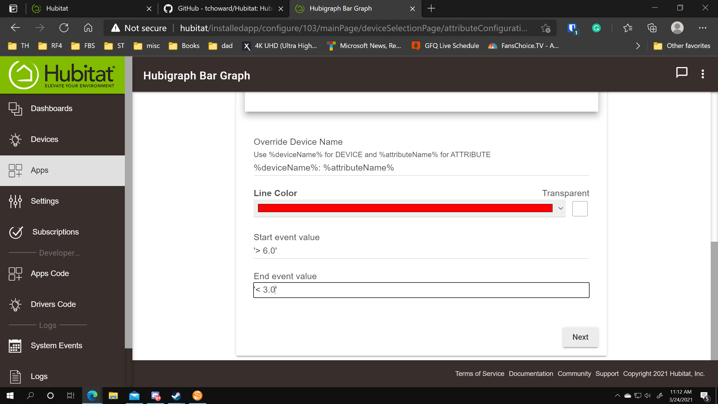Open the Dashboards sidebar icon
The height and width of the screenshot is (404, 718).
pyautogui.click(x=15, y=109)
